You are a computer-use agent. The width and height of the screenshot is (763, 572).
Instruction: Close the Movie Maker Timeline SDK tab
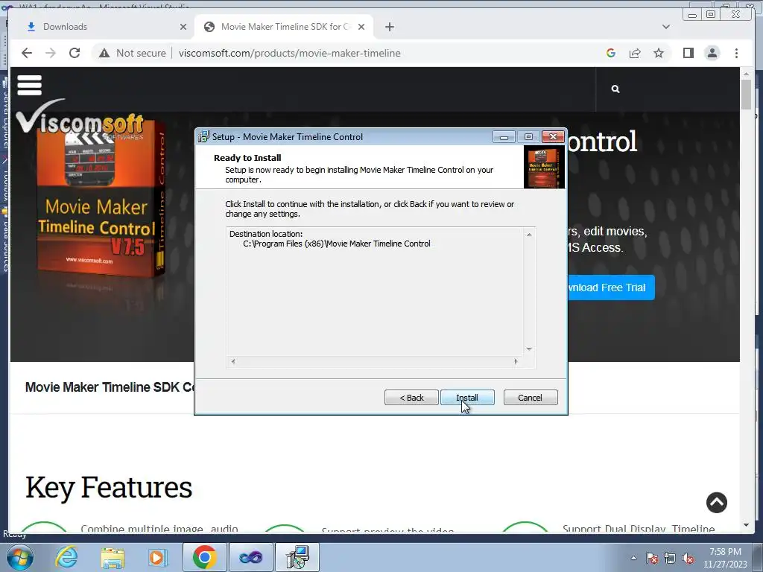click(361, 27)
